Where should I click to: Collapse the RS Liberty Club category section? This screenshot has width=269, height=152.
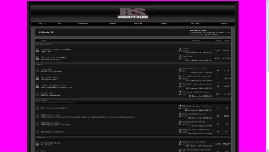tap(229, 44)
